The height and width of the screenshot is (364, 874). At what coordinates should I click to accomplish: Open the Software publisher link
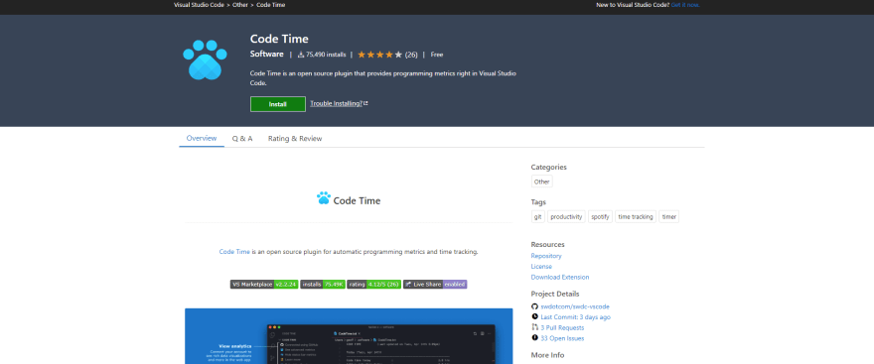(x=266, y=54)
